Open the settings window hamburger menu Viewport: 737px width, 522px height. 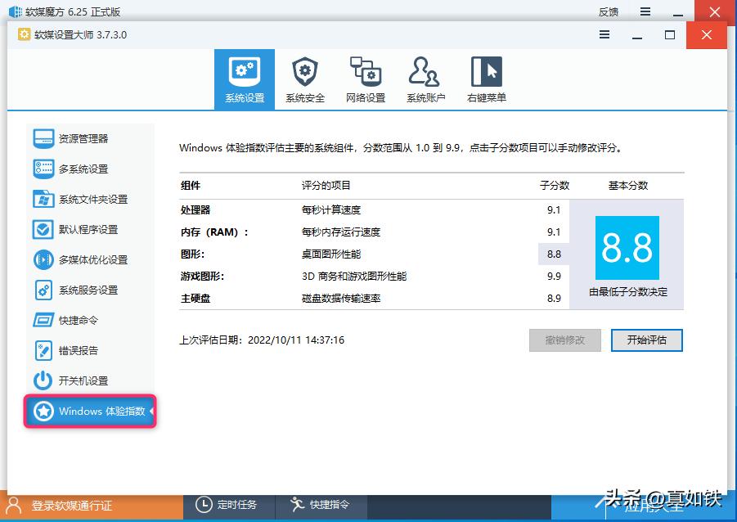point(604,35)
